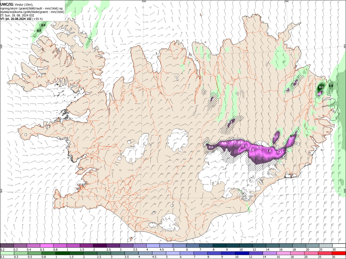The width and height of the screenshot is (346, 259).
Task: Click the violet rain-legend swatch for 12
Action: coord(256,253)
